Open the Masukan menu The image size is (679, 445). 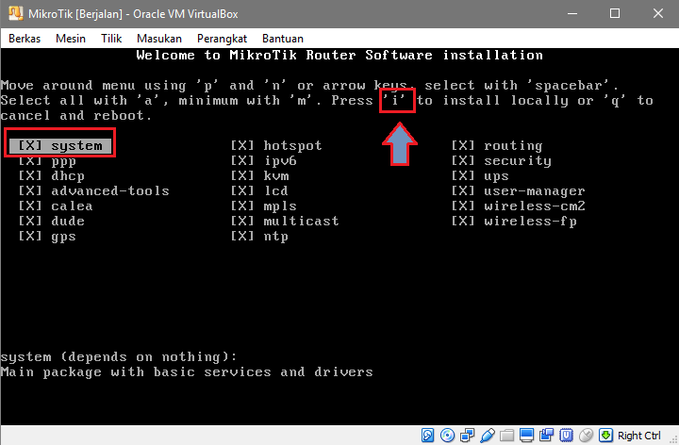159,39
